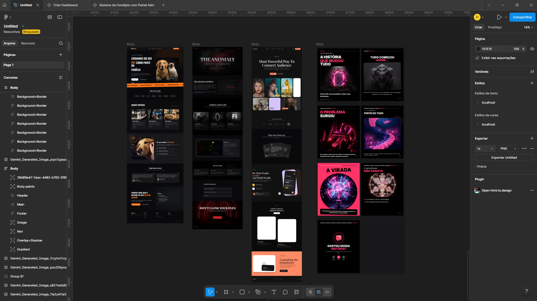Select the Move tool

(x=210, y=292)
